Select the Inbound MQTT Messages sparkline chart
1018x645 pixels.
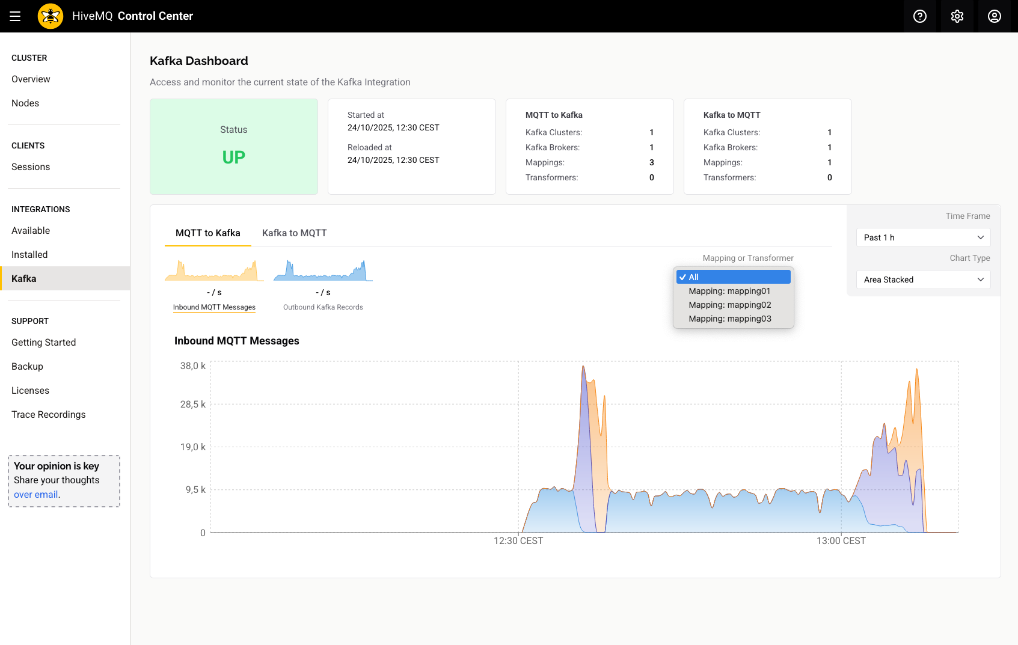[213, 283]
